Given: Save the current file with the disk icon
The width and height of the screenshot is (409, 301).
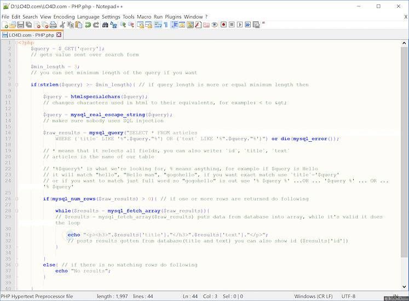Looking at the screenshot, I should coord(21,25).
